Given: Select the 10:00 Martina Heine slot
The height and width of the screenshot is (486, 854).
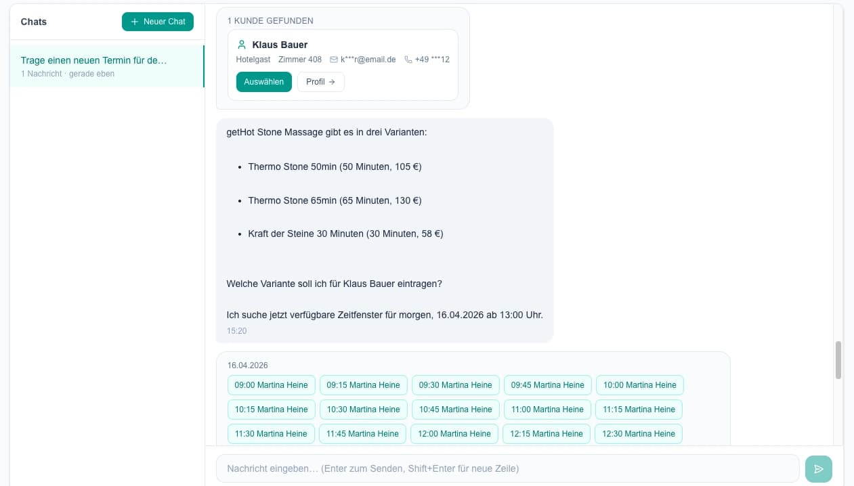Looking at the screenshot, I should point(639,385).
